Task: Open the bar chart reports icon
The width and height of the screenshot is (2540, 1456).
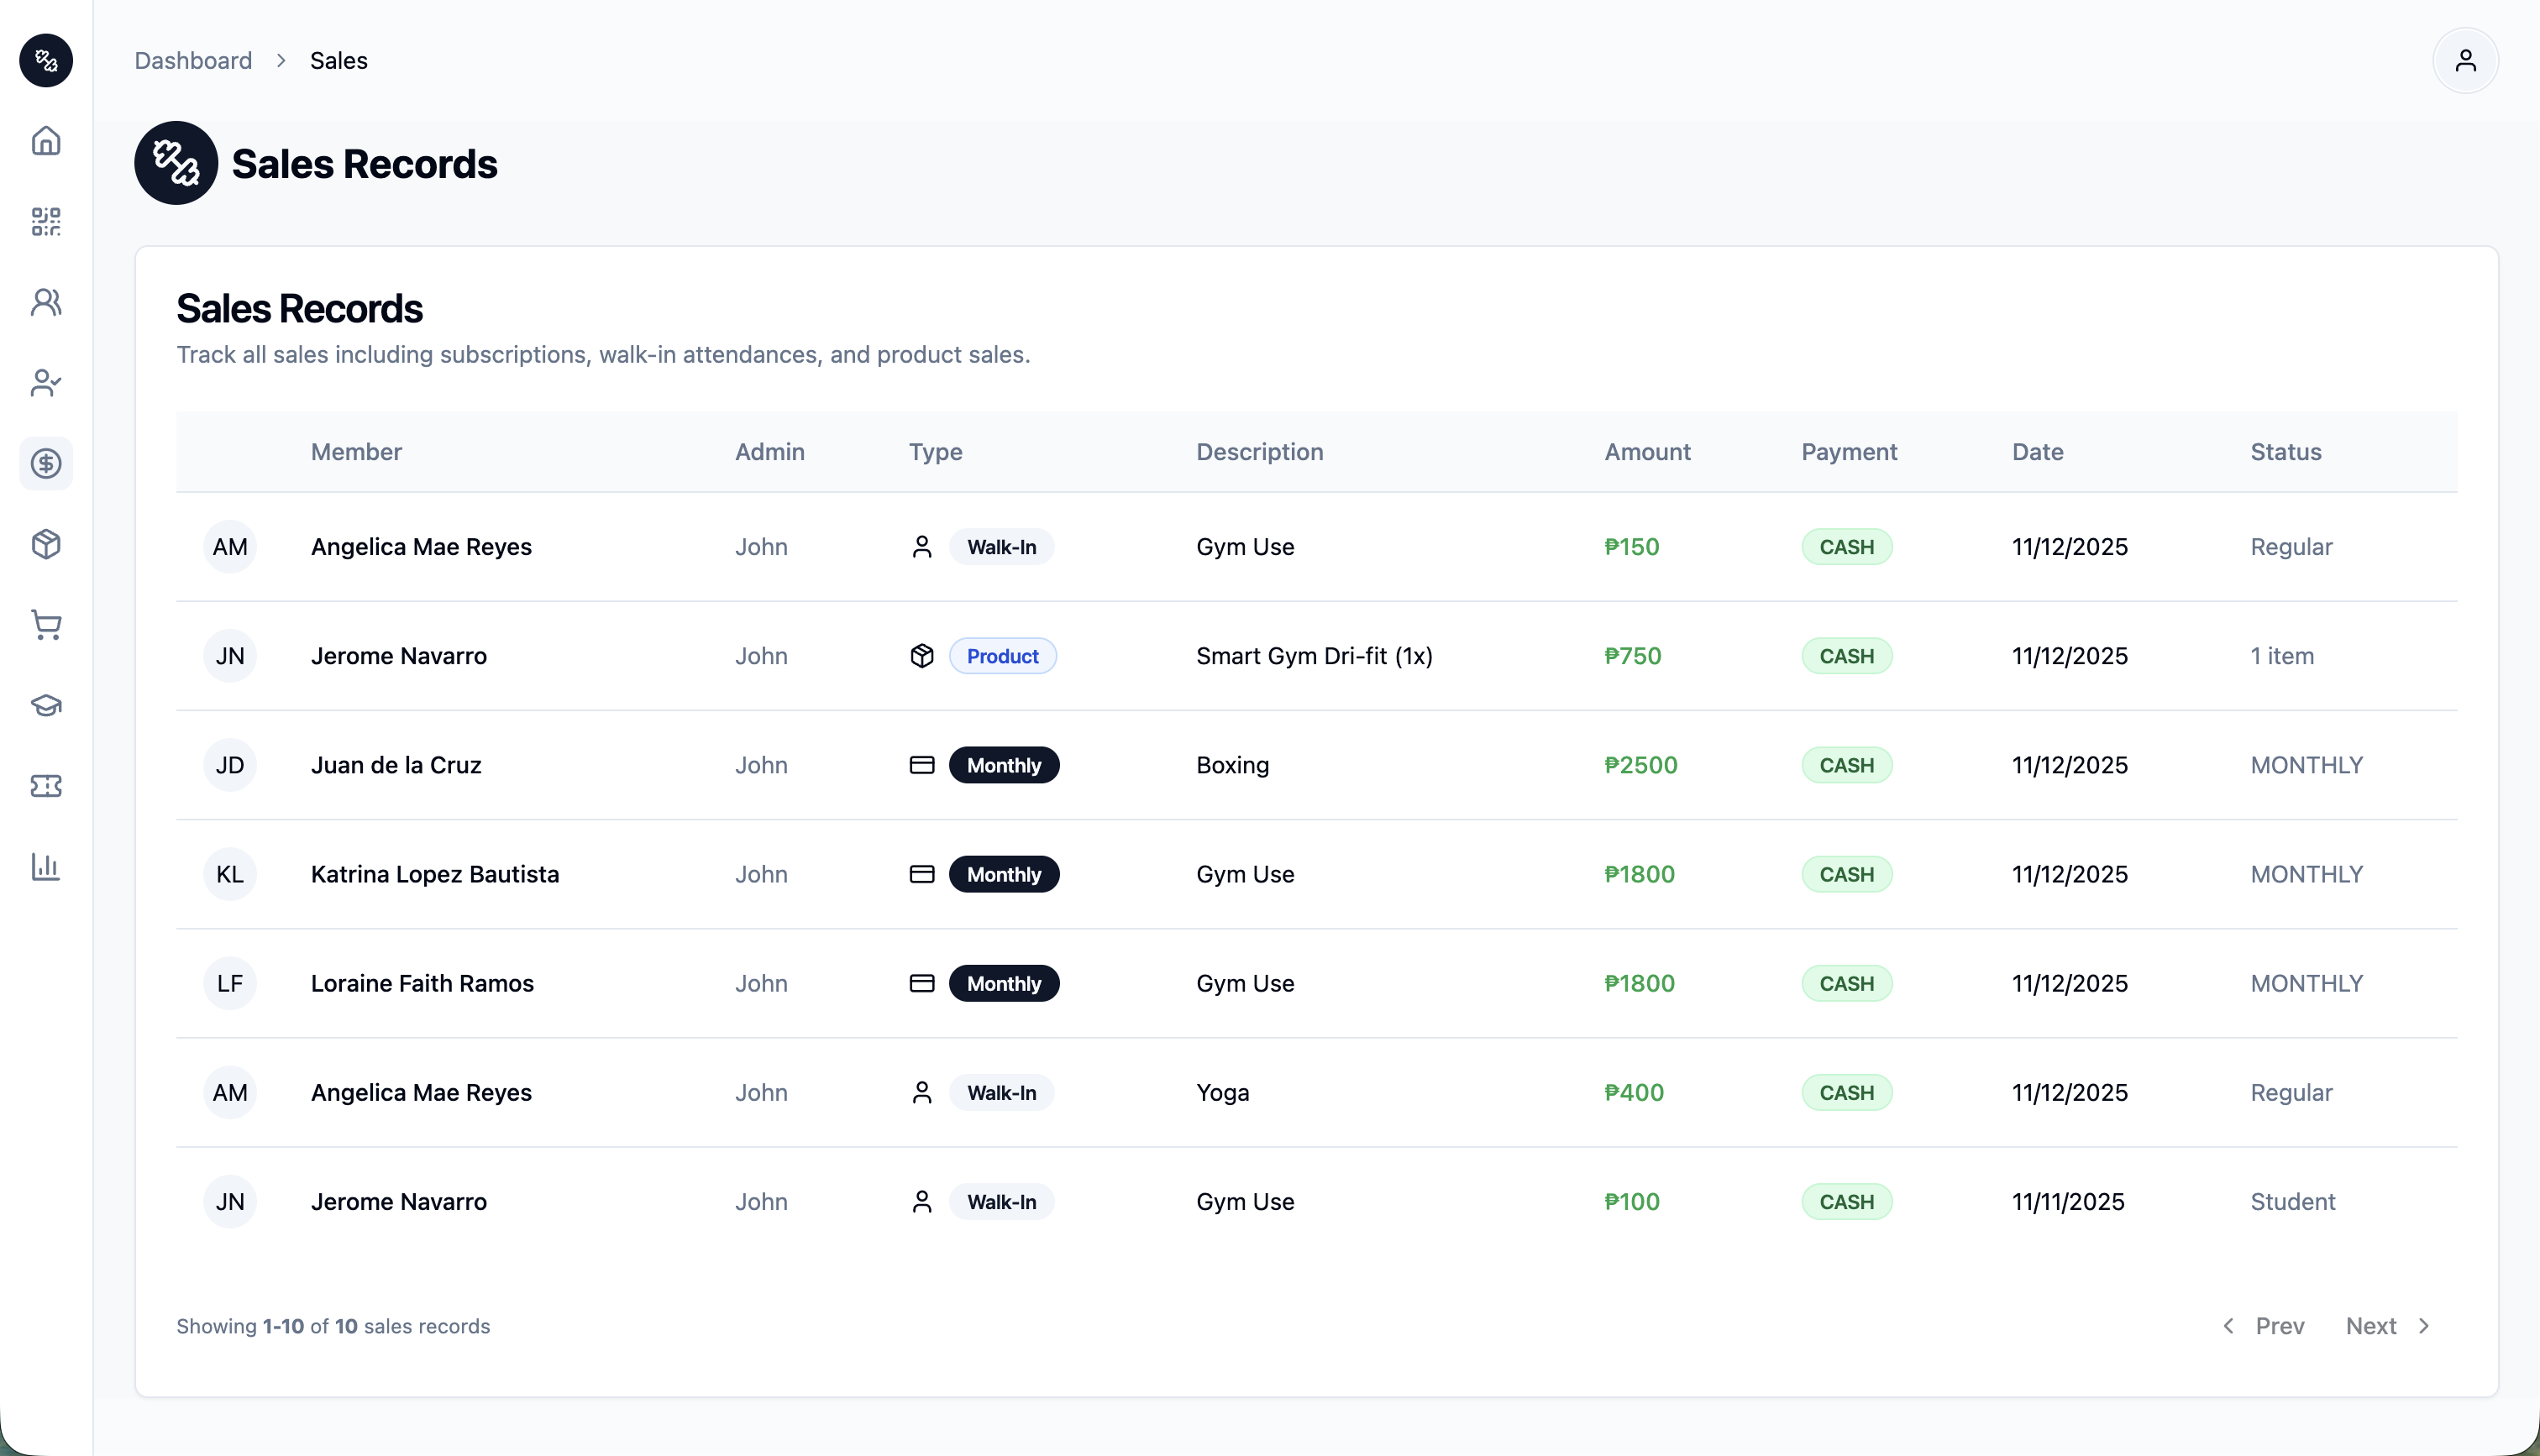Action: [x=46, y=867]
